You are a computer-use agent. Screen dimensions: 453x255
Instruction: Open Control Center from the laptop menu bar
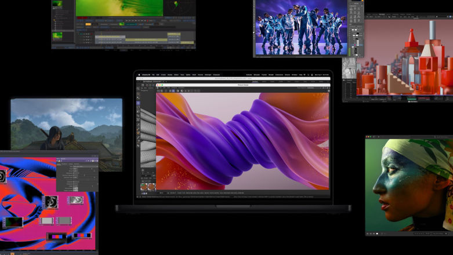312,75
